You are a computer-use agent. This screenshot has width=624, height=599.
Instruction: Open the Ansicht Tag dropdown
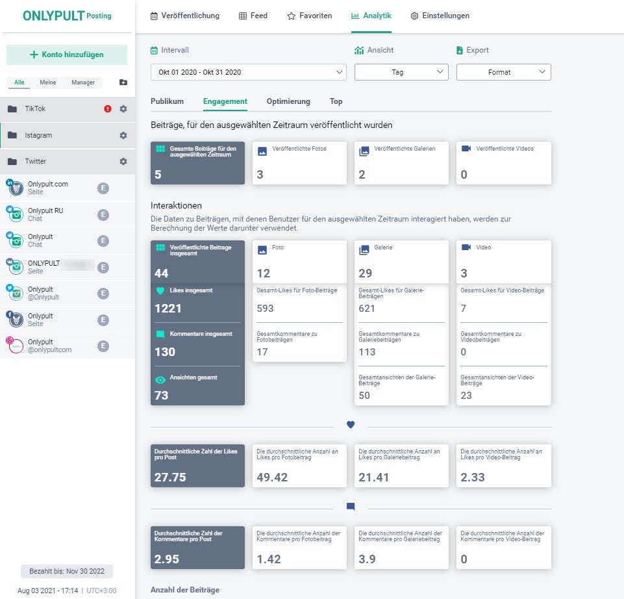click(401, 72)
